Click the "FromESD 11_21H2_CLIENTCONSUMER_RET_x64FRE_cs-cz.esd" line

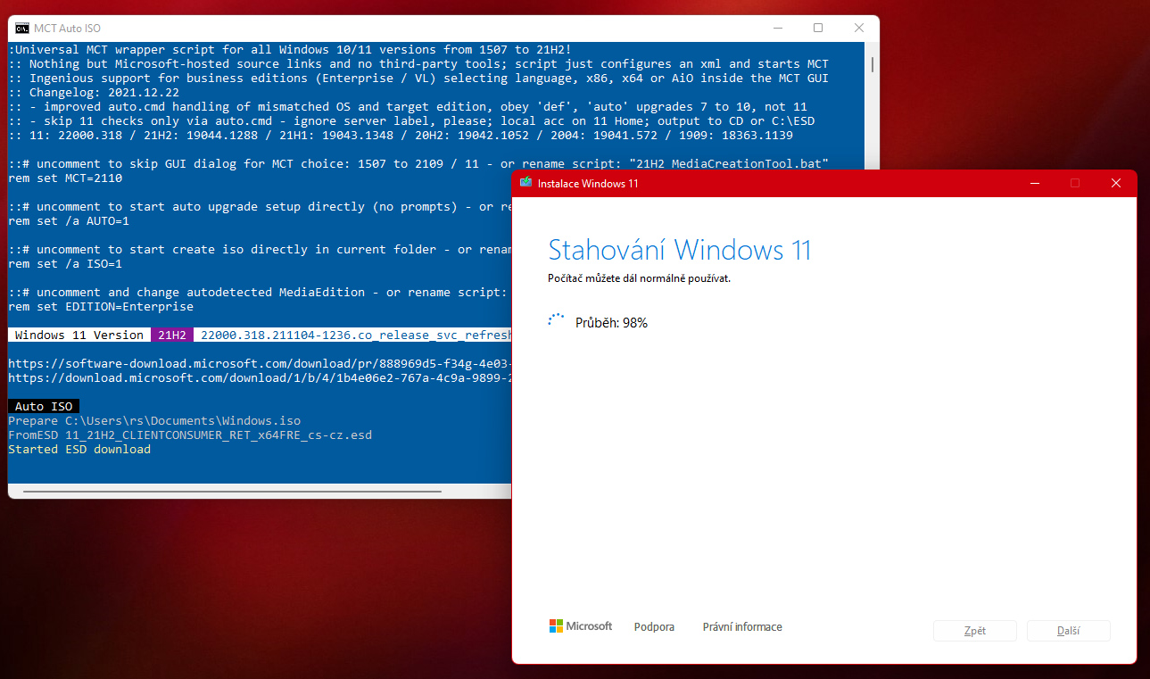[x=190, y=435]
